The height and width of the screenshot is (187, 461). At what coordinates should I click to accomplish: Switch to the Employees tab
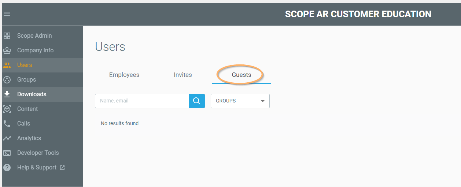[124, 75]
